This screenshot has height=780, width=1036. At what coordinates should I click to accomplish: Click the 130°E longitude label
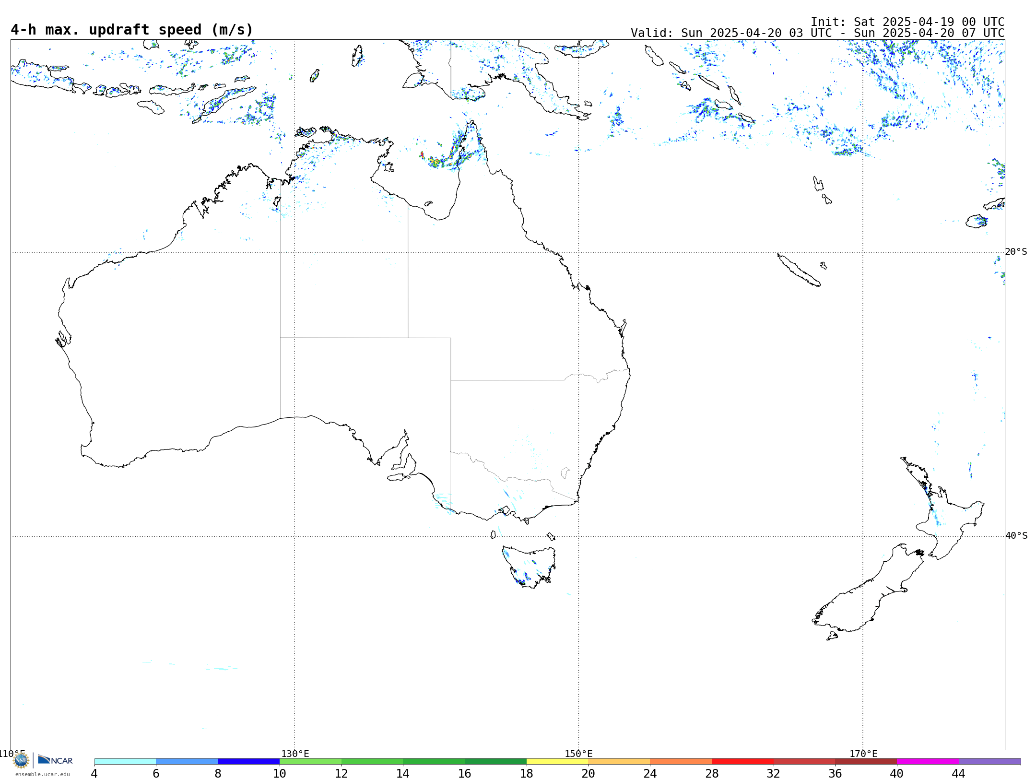(295, 754)
